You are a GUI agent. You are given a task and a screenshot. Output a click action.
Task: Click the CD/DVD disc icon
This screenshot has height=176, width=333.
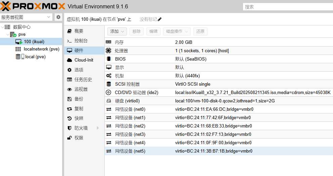(x=108, y=92)
